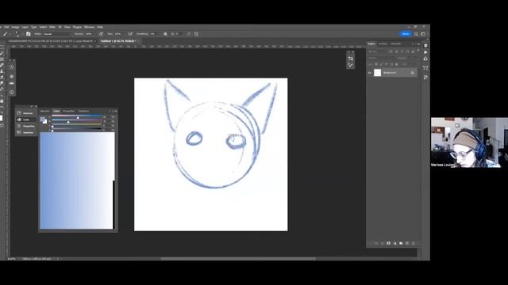Toggle lock image pixels

tap(381, 64)
